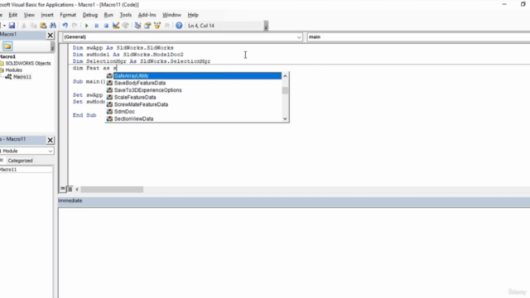This screenshot has height=298, width=530.
Task: Close the Properties panel
Action: 50,140
